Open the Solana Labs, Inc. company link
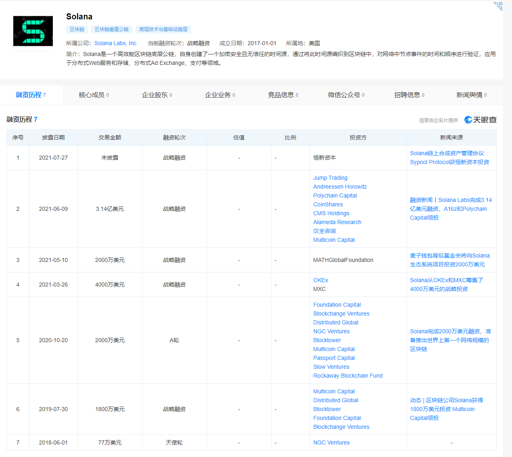 pos(116,43)
